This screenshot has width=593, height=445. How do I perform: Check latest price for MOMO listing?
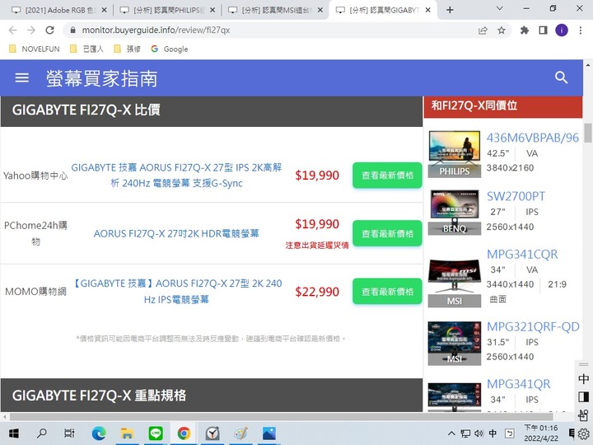(387, 292)
